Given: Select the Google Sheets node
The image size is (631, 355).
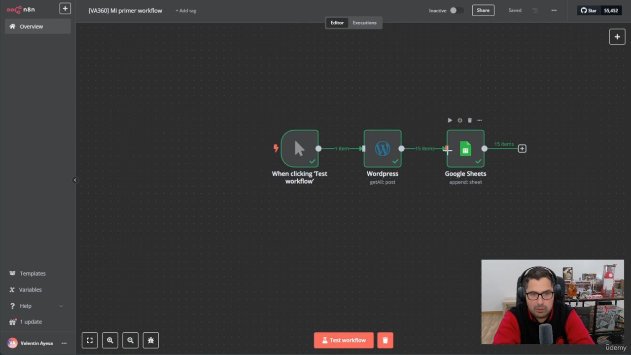Looking at the screenshot, I should [465, 148].
